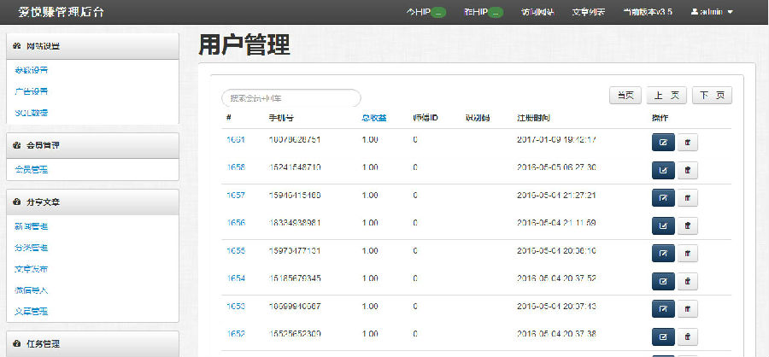Click the trash icon for user 1655
Viewport: 769px width, 357px height.
[x=687, y=254]
